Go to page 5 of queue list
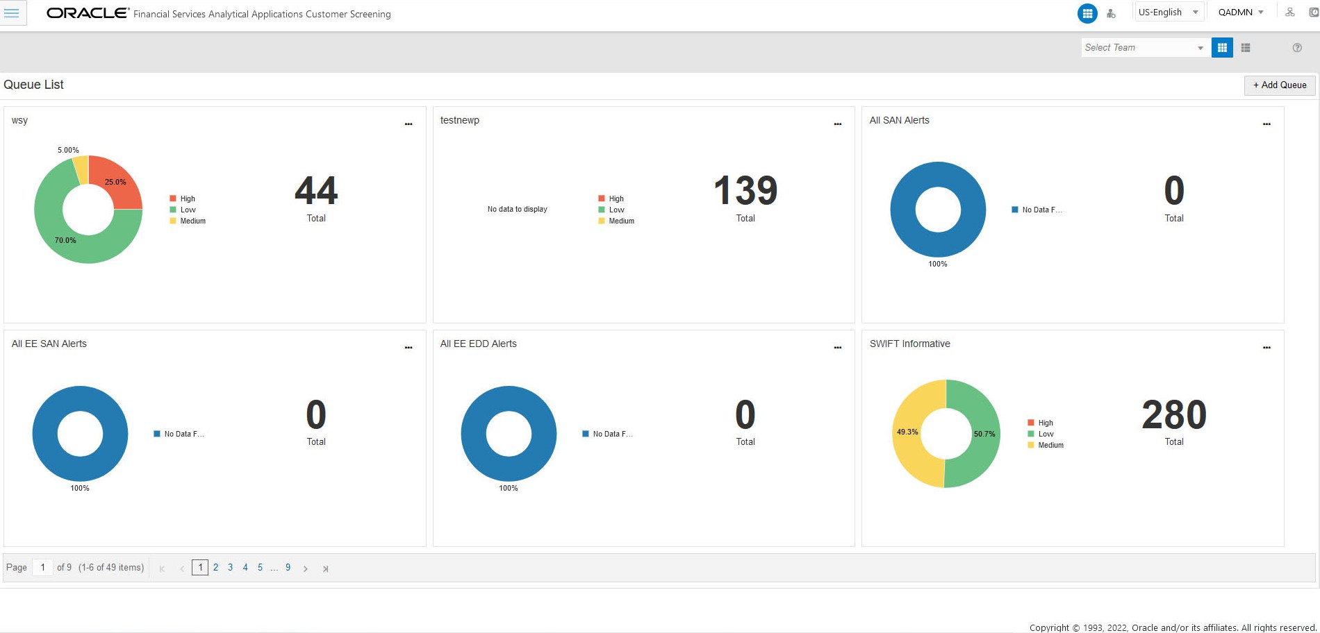 [x=260, y=568]
